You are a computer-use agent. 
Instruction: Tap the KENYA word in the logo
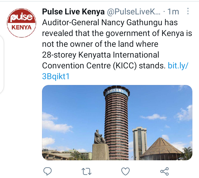(x=22, y=27)
